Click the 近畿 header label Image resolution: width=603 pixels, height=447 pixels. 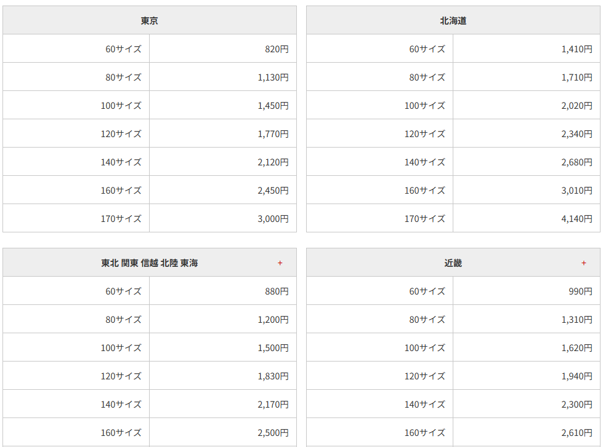coord(453,263)
